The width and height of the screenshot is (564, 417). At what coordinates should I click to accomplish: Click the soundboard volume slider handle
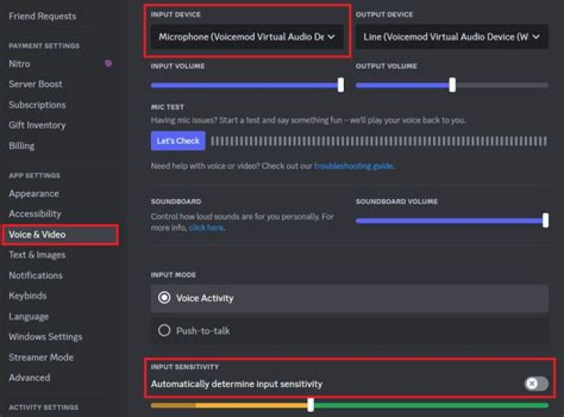pyautogui.click(x=545, y=221)
